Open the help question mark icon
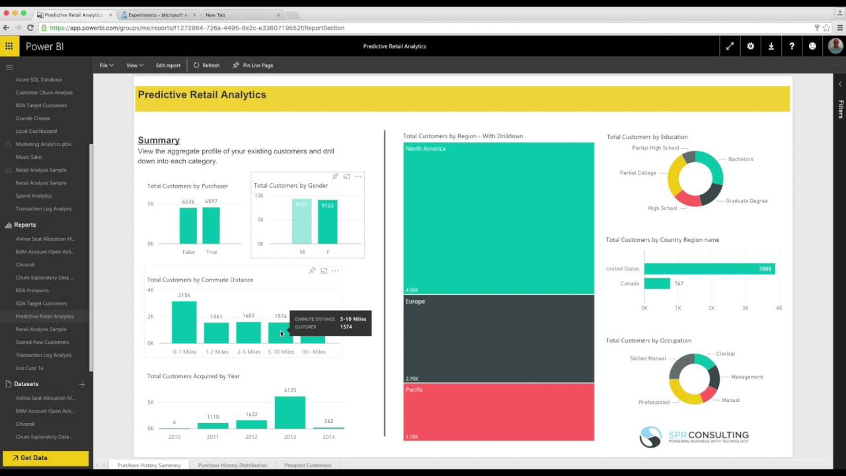The width and height of the screenshot is (846, 476). coord(792,46)
